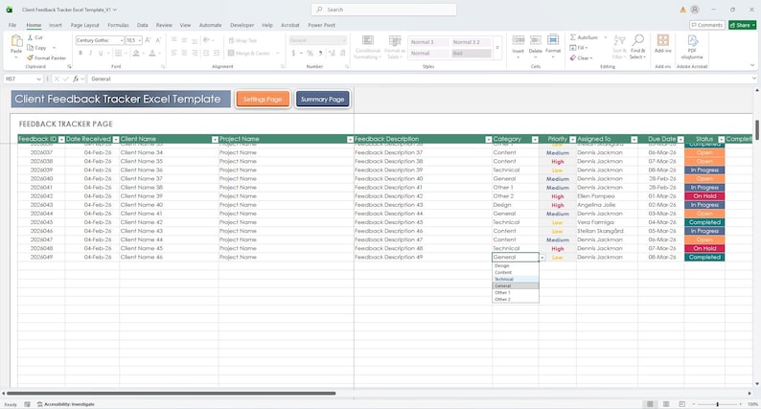The width and height of the screenshot is (761, 409).
Task: Click the Format cells icon
Action: tap(553, 40)
